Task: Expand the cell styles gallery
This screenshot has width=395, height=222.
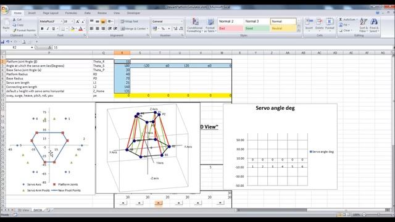Action: click(x=299, y=30)
